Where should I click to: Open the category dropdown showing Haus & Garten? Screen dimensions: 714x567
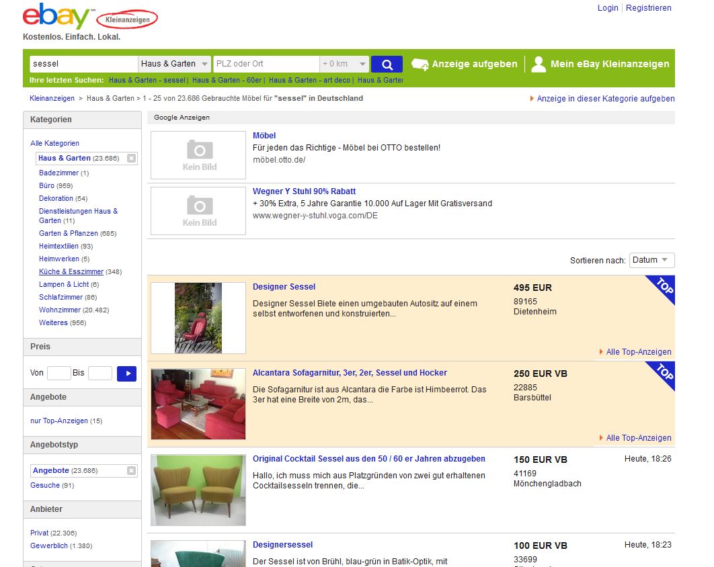[174, 64]
